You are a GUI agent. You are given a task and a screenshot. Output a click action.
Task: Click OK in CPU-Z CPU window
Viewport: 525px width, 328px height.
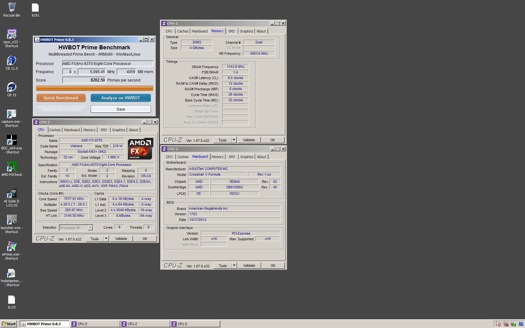click(x=145, y=239)
